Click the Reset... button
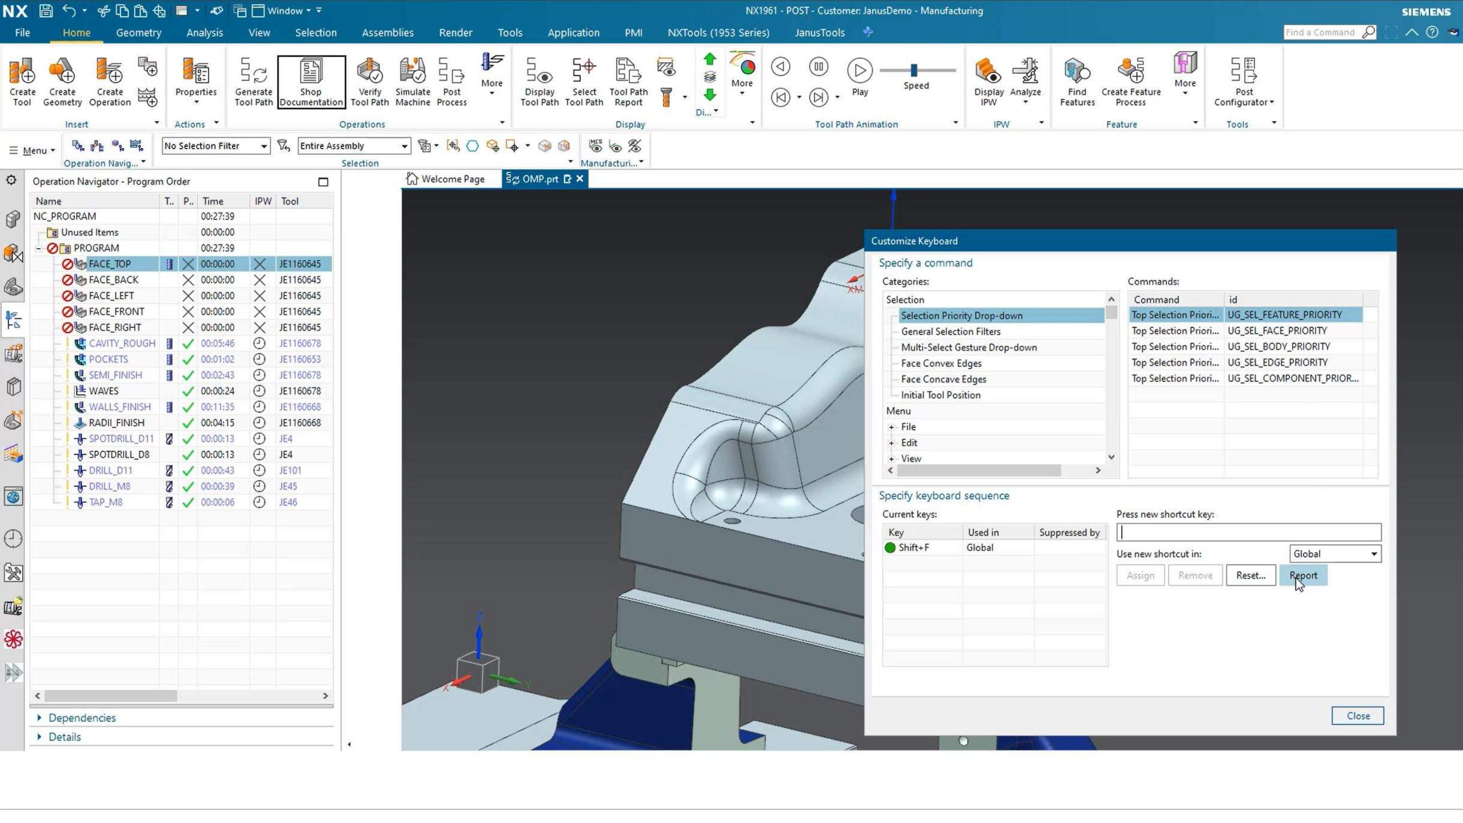 point(1250,576)
